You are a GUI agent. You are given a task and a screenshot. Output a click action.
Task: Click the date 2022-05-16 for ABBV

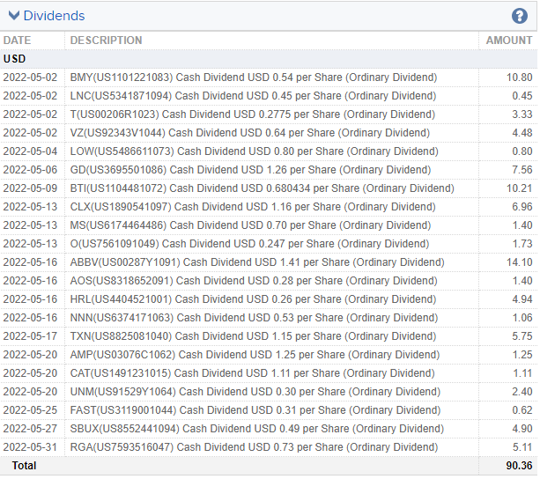point(30,262)
